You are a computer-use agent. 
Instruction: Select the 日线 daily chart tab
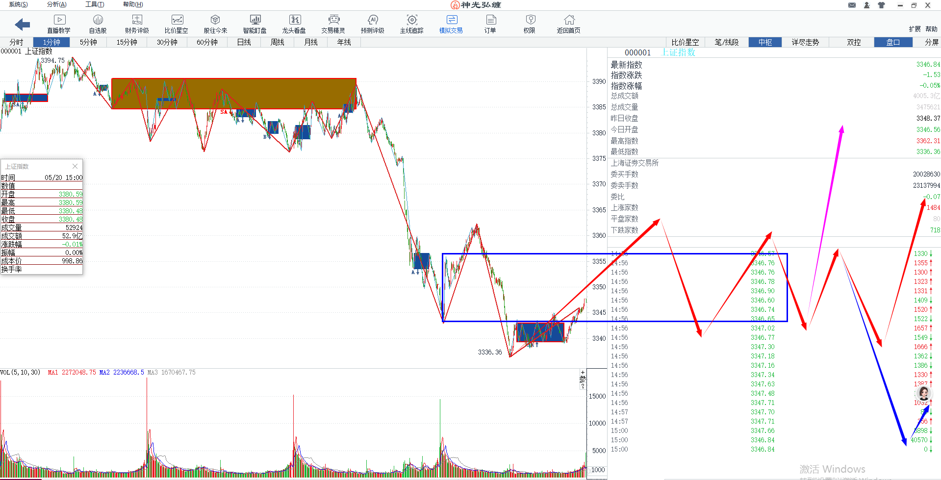coord(244,42)
